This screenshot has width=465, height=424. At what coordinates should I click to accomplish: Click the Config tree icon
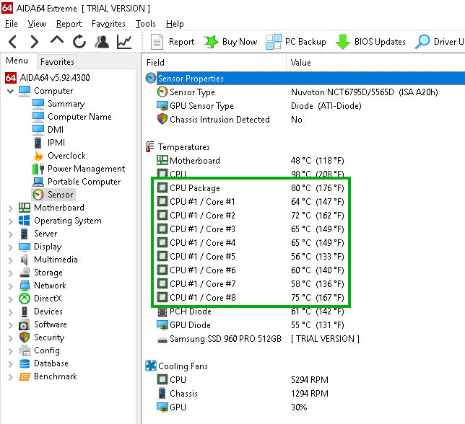[x=25, y=350]
